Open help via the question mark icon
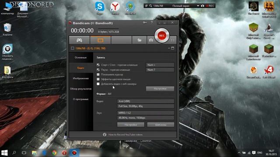This screenshot has width=280, height=157. point(152,23)
